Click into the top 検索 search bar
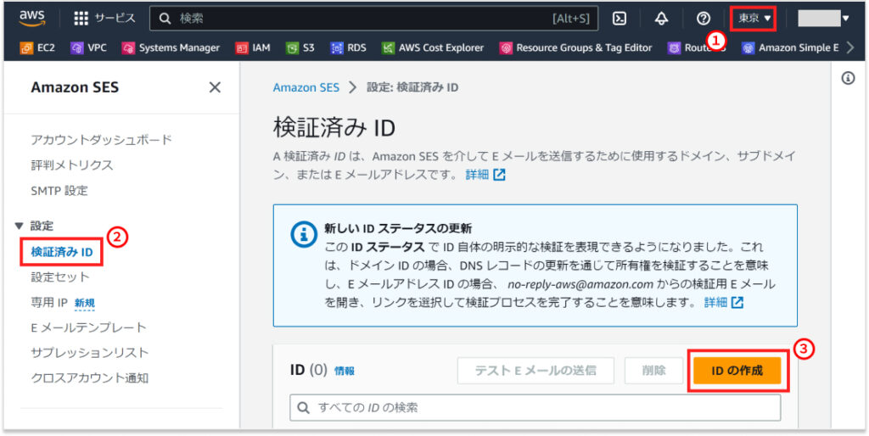The width and height of the screenshot is (869, 436). pyautogui.click(x=374, y=19)
